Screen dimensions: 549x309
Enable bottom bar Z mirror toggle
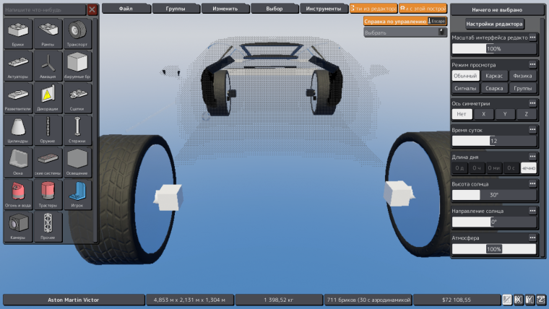click(x=541, y=300)
